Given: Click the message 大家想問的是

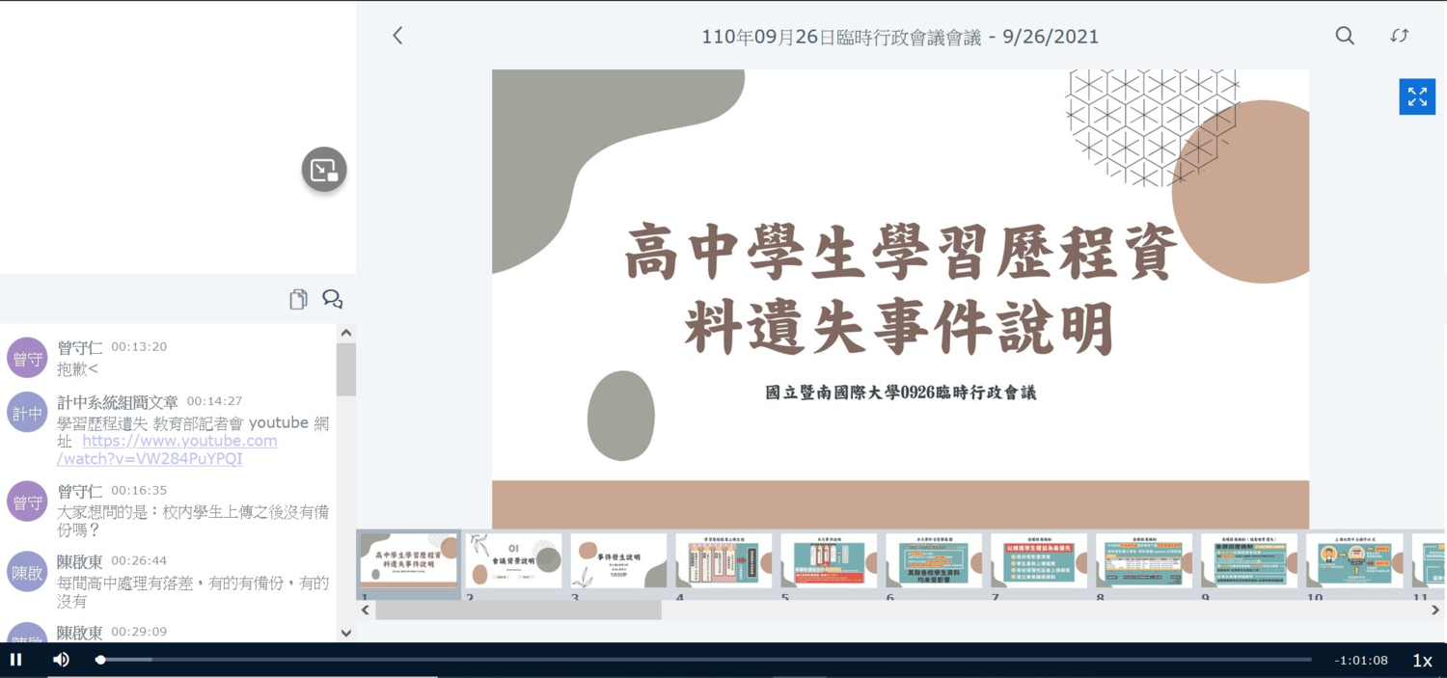Looking at the screenshot, I should [193, 521].
